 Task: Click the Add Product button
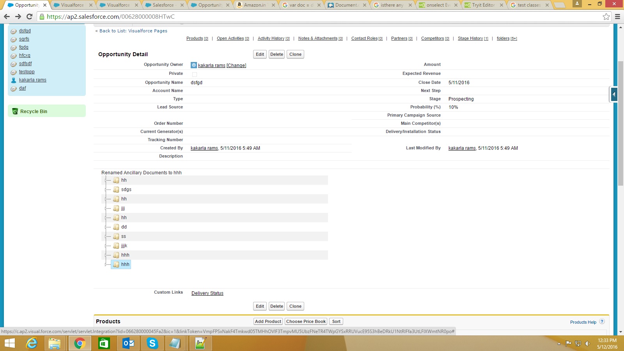tap(268, 321)
